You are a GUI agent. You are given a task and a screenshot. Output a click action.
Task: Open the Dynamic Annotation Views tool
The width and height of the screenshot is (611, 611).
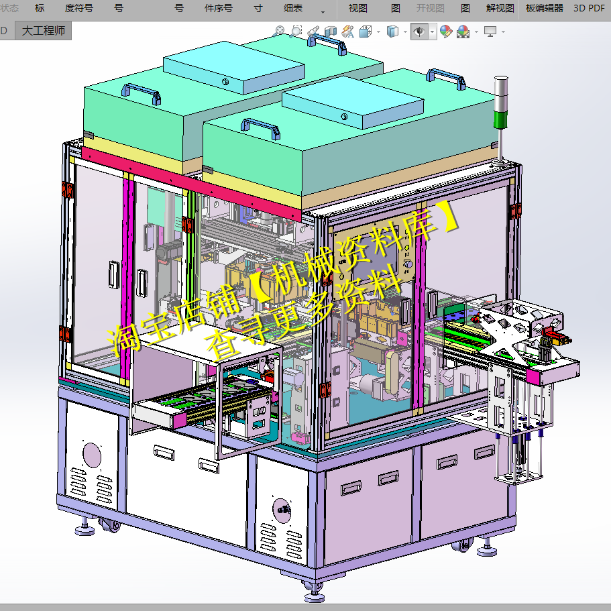[347, 32]
